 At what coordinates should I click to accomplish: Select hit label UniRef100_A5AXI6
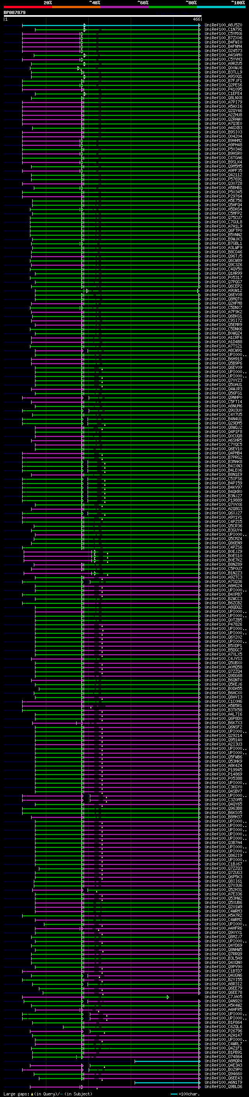223,107
